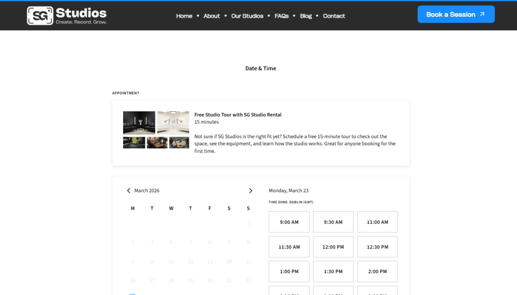517x295 pixels.
Task: Open the Our Studios menu item
Action: (247, 16)
